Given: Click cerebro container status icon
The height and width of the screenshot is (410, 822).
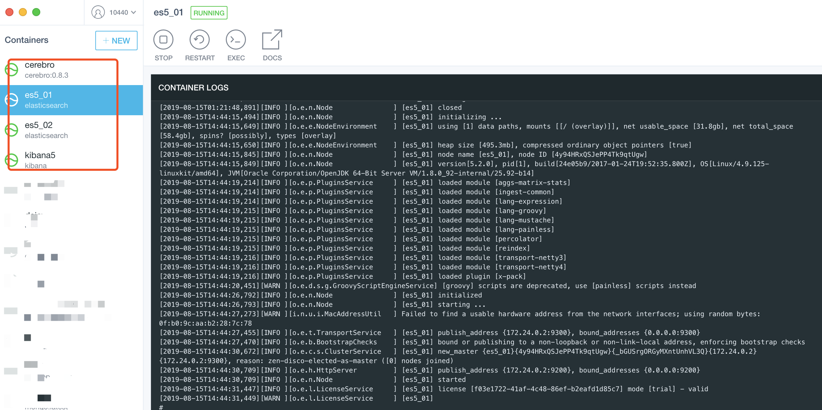Looking at the screenshot, I should (11, 70).
